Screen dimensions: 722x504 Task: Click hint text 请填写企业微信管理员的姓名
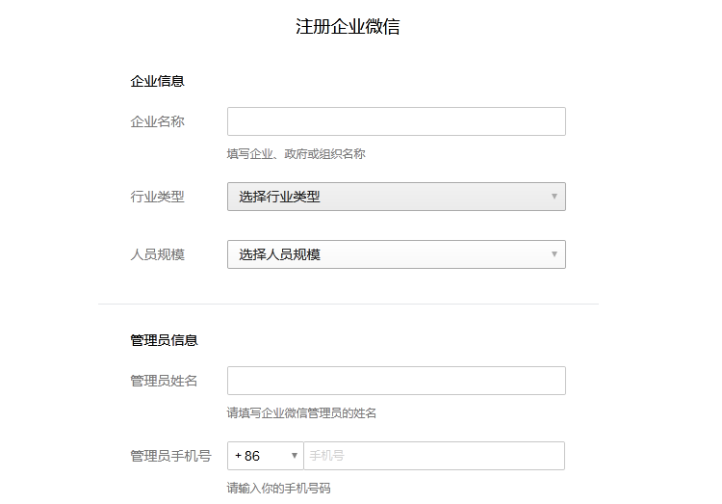[x=301, y=412]
